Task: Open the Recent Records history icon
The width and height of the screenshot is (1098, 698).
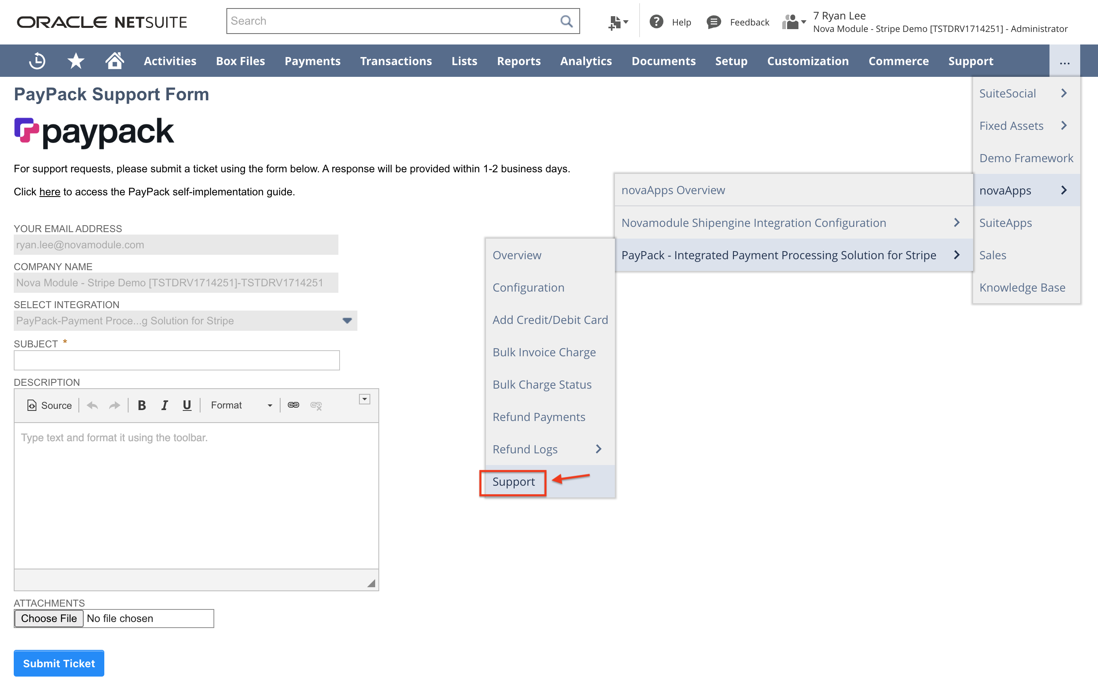Action: 37,61
